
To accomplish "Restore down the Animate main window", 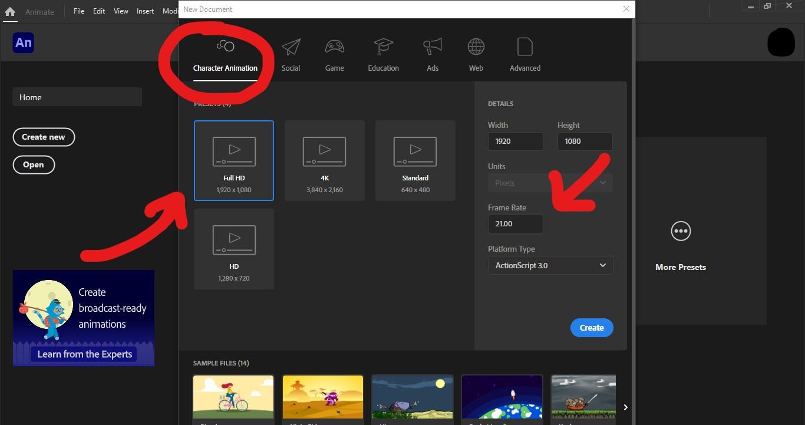I will [x=767, y=6].
